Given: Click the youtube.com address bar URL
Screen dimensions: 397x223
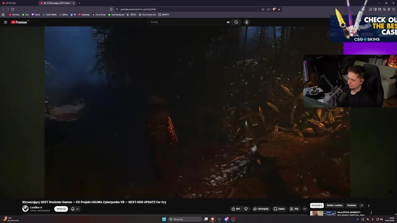Looking at the screenshot, I should point(138,9).
